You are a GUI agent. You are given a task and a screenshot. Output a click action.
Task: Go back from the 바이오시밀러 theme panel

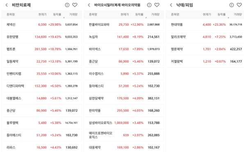[x=89, y=5]
